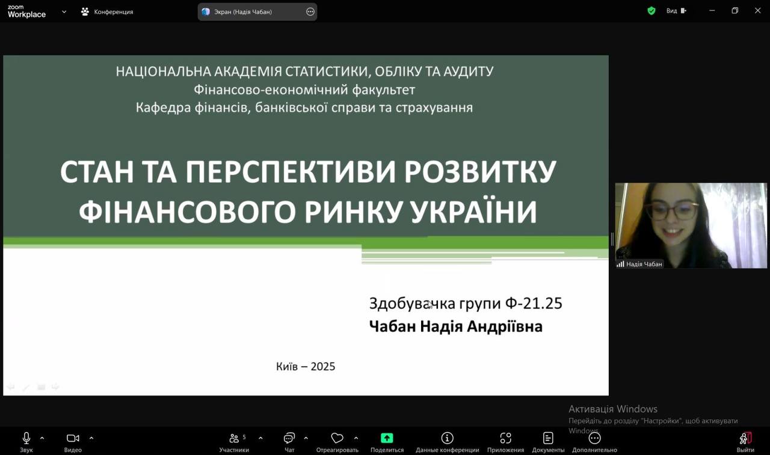
Task: Open the Вид layout menu
Action: [x=676, y=11]
